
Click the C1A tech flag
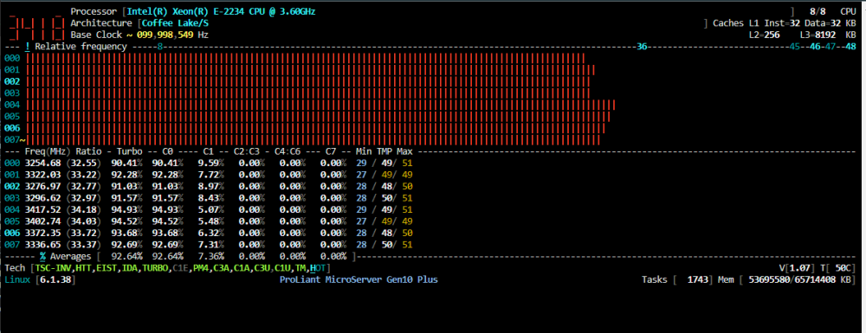(241, 268)
